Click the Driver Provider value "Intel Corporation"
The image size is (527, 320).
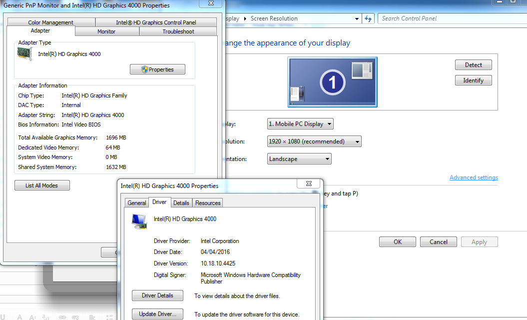point(220,241)
